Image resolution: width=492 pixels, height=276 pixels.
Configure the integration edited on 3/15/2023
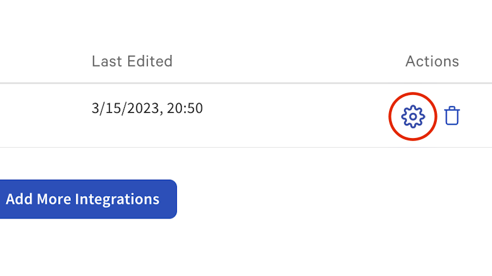pyautogui.click(x=413, y=116)
